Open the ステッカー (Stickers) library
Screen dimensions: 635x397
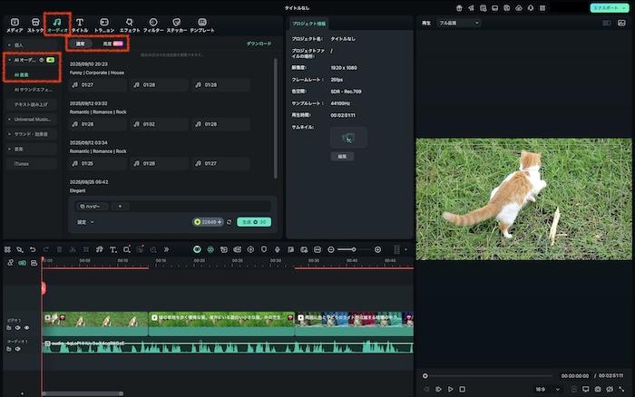pyautogui.click(x=176, y=24)
